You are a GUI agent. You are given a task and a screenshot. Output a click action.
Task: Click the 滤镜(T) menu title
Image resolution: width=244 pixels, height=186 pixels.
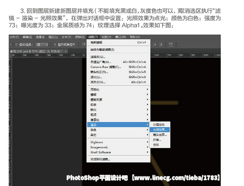(x=93, y=37)
